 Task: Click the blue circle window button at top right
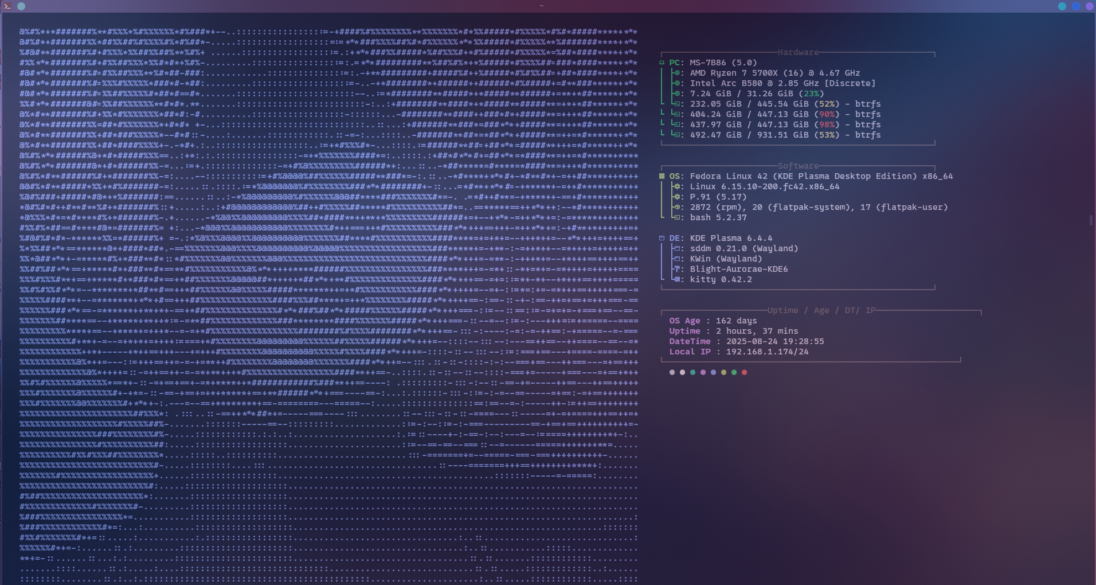pos(1076,6)
